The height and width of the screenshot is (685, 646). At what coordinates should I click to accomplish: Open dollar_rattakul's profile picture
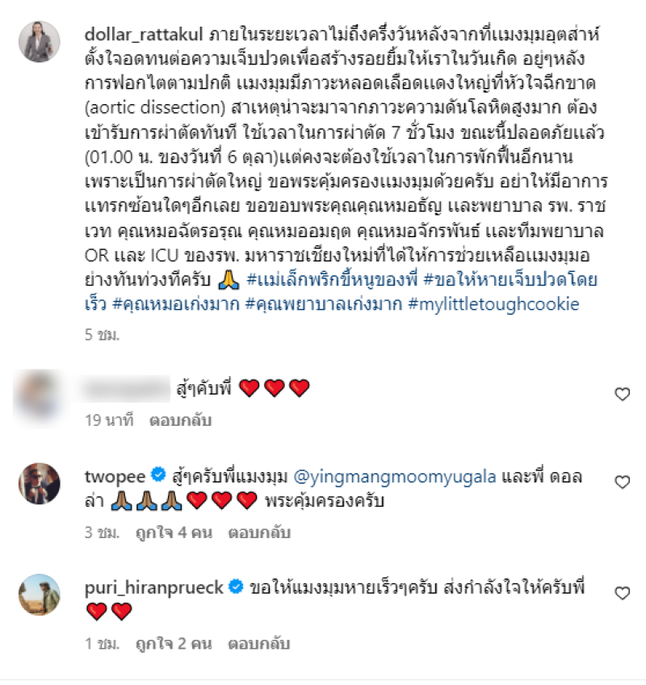(x=40, y=41)
